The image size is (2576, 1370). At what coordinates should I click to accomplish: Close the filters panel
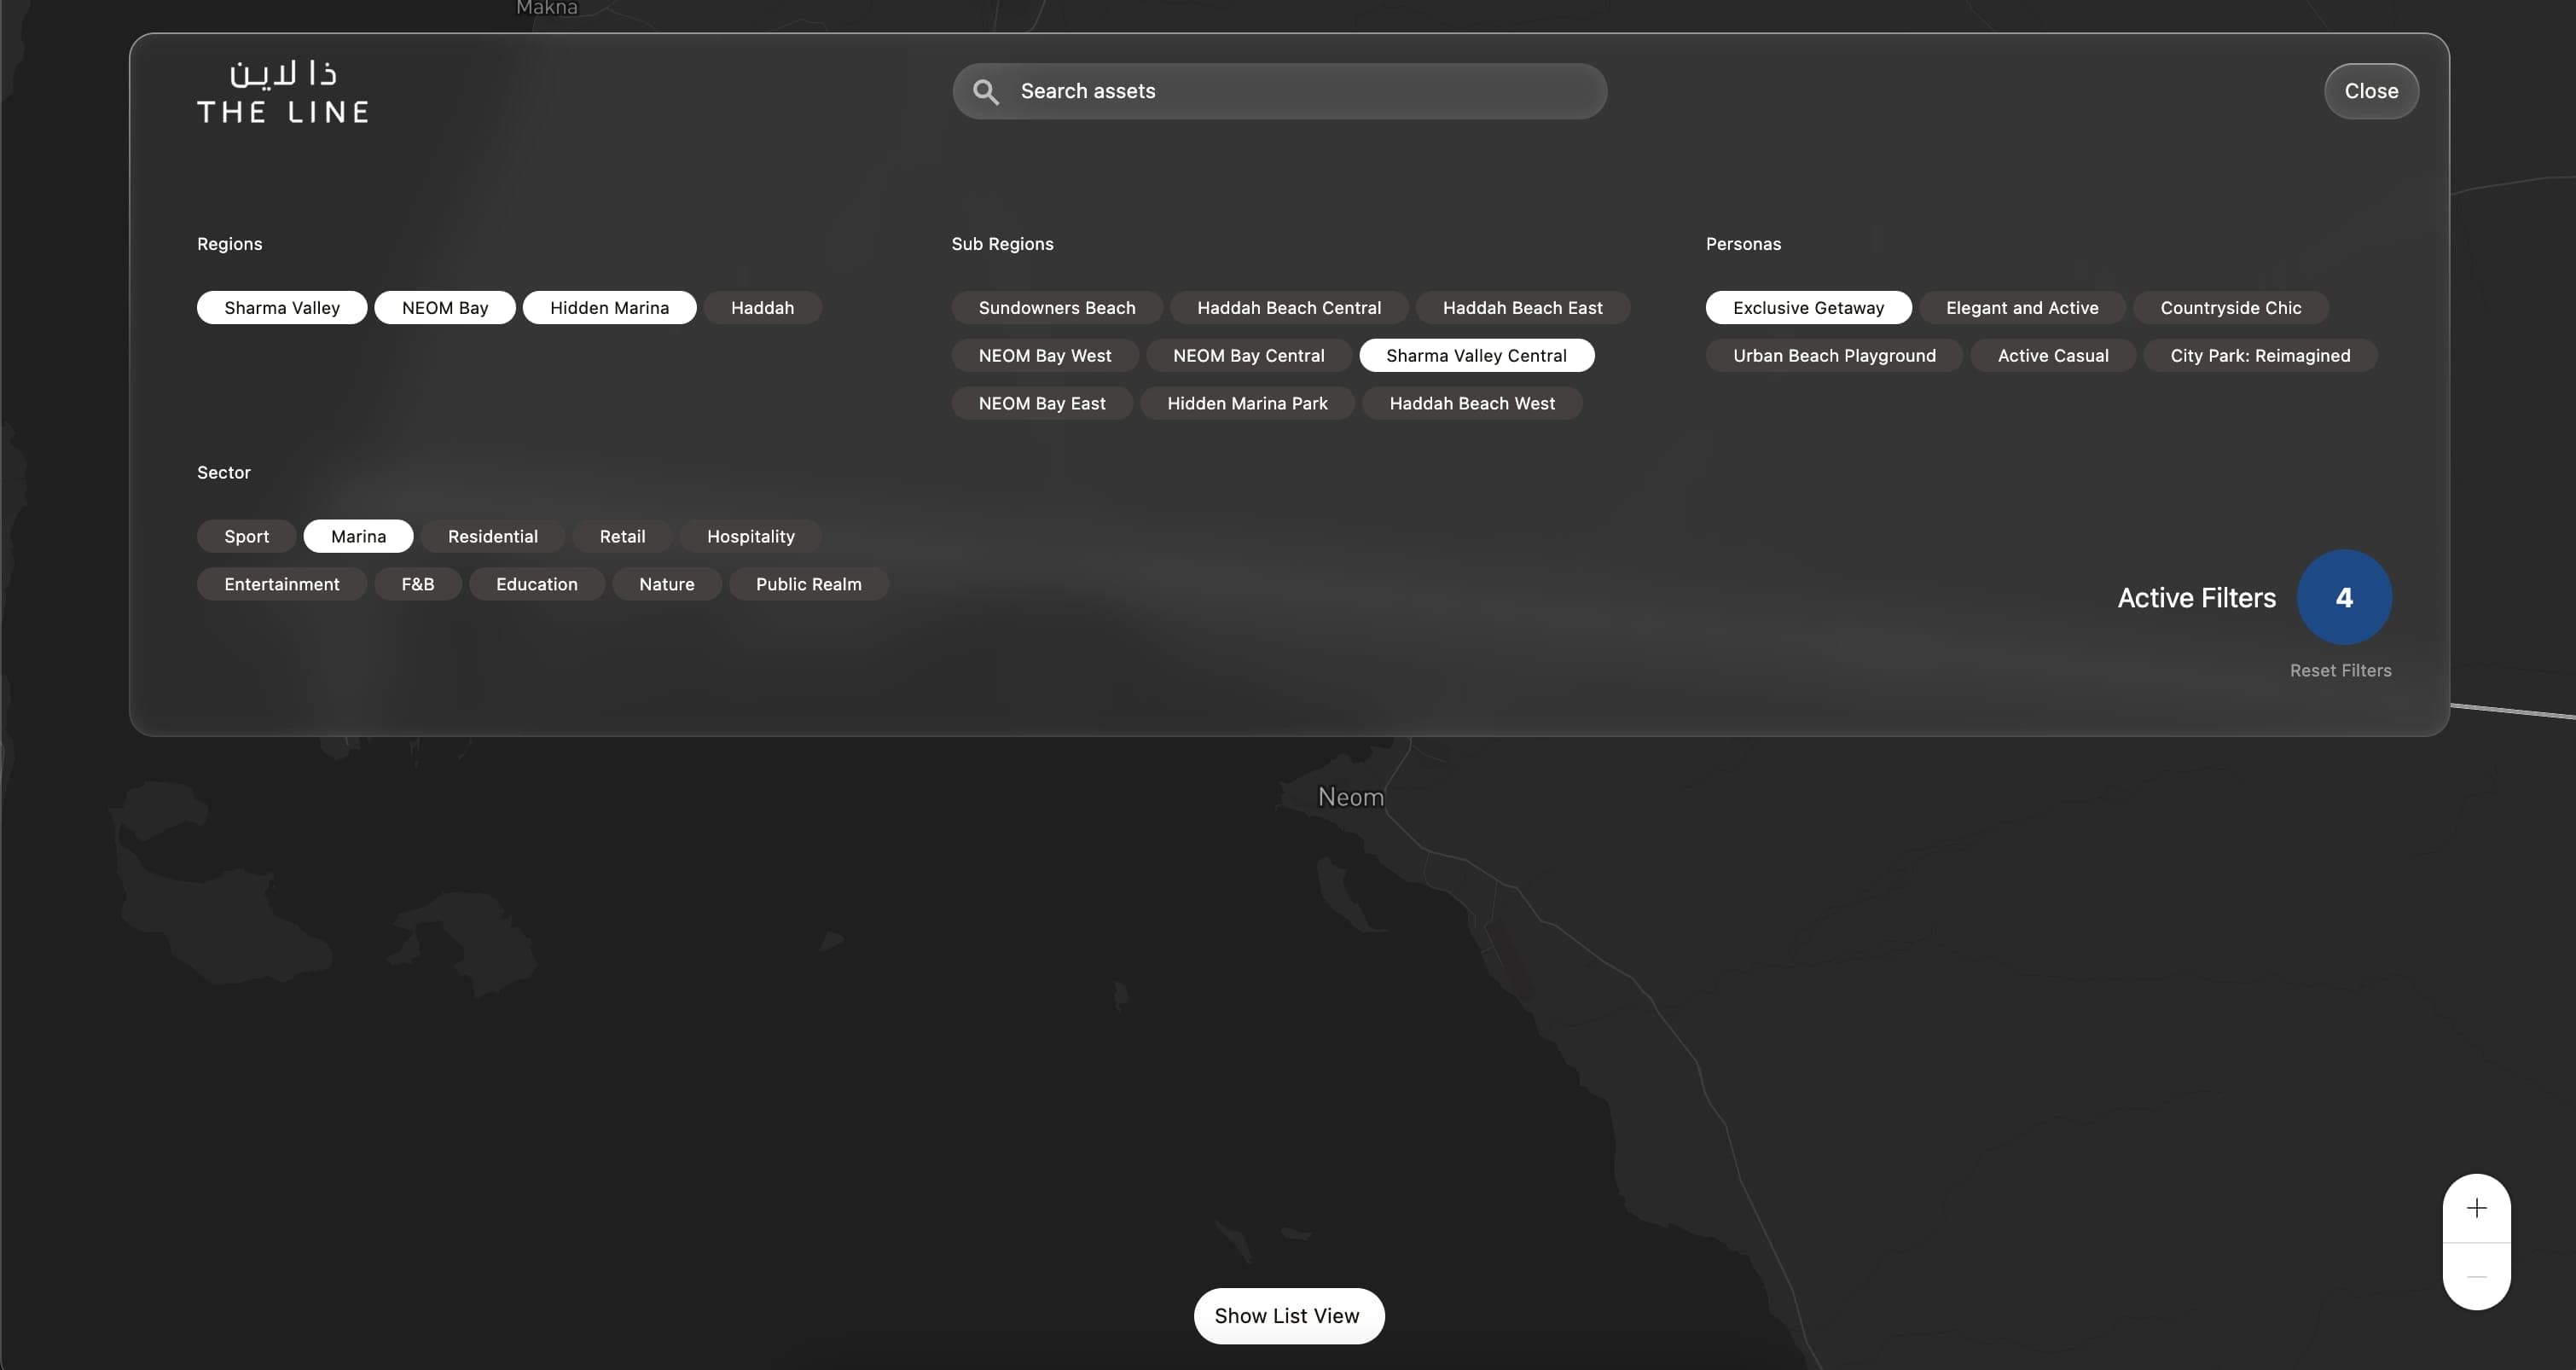point(2371,91)
